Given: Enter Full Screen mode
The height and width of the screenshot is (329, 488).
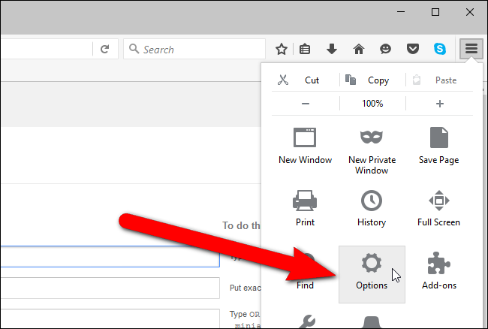Looking at the screenshot, I should [x=439, y=209].
